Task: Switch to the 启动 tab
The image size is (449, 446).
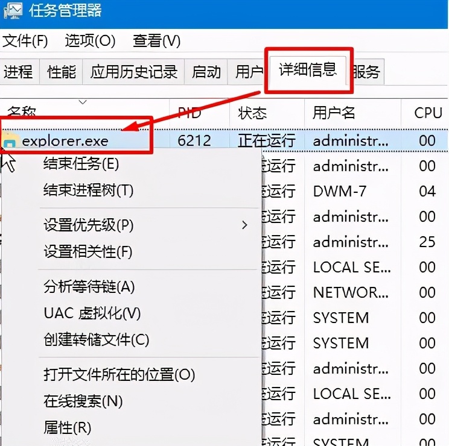Action: coord(206,72)
